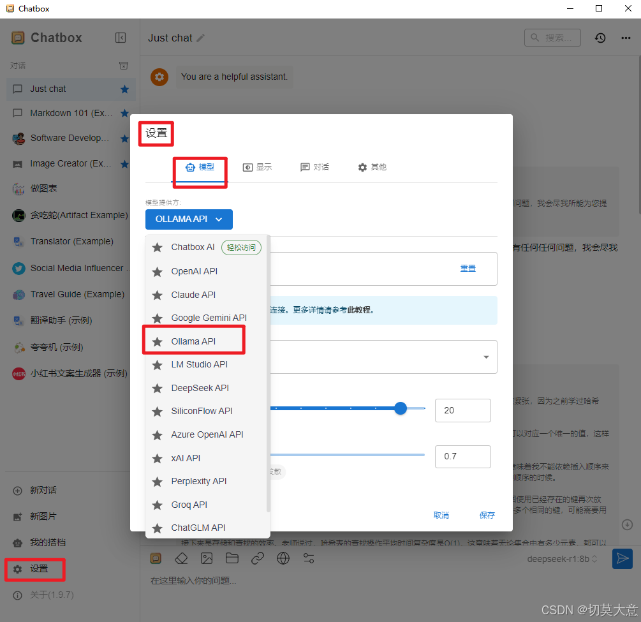Choose Google Gemini API provider

206,318
